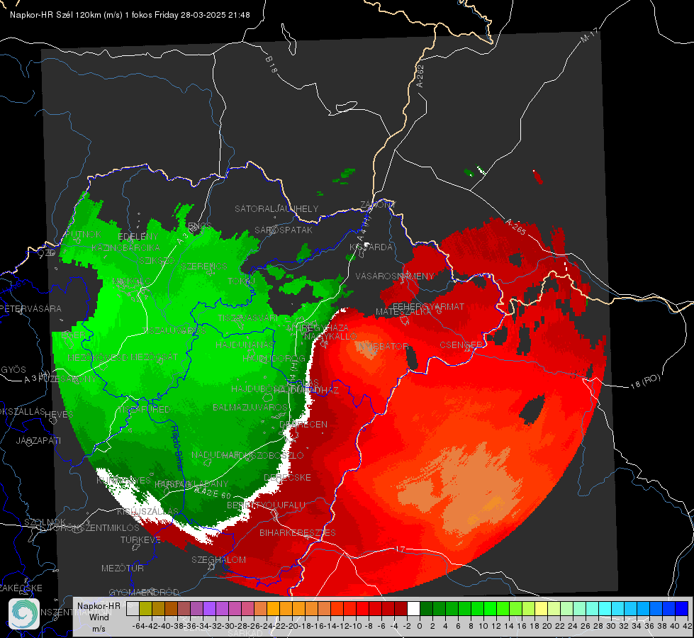The height and width of the screenshot is (638, 694).
Task: Click the 'Napkor-HR Wind m/s' legend title
Action: [99, 617]
